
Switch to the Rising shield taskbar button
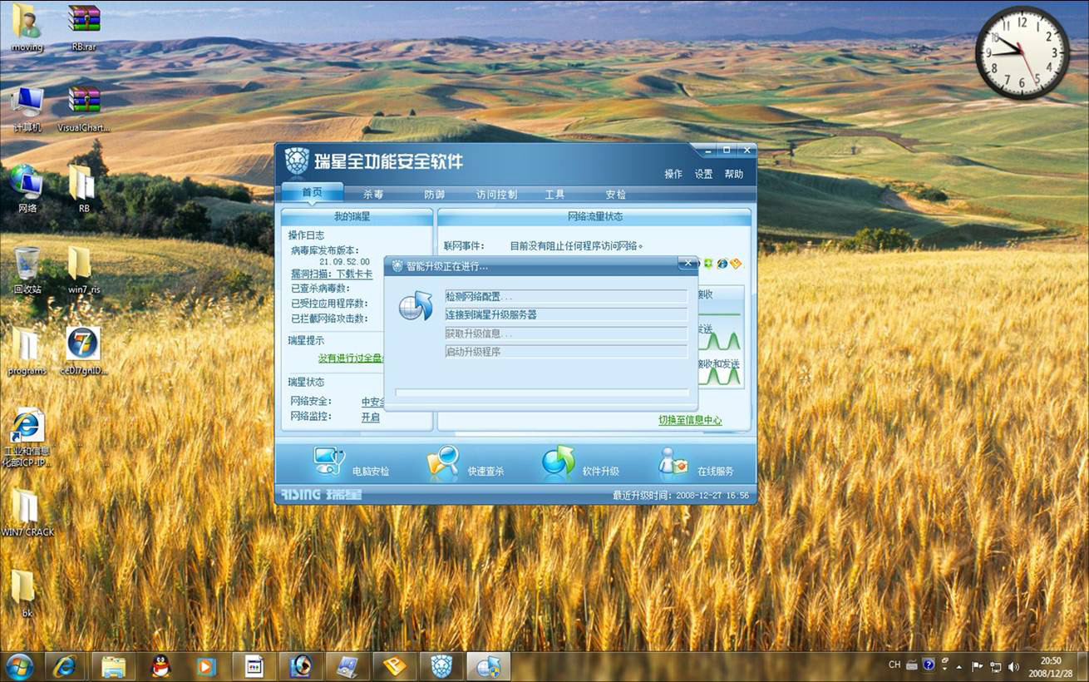point(441,666)
